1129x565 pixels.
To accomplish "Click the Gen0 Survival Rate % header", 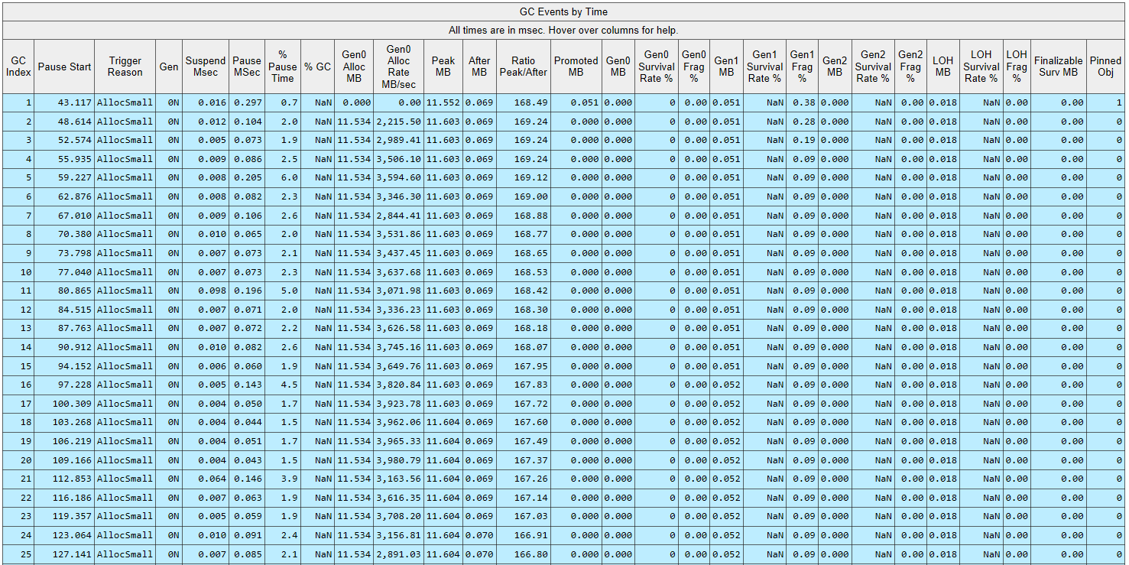I will (x=656, y=67).
